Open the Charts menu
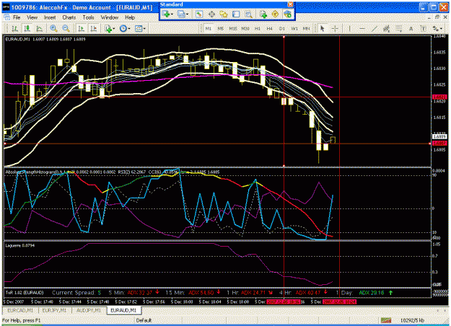Screen dimensions: 451x326 pyautogui.click(x=69, y=17)
